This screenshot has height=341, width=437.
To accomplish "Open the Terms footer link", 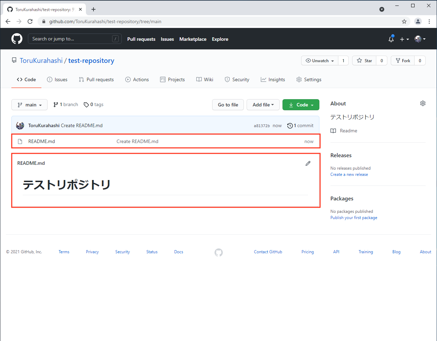I will tap(64, 252).
